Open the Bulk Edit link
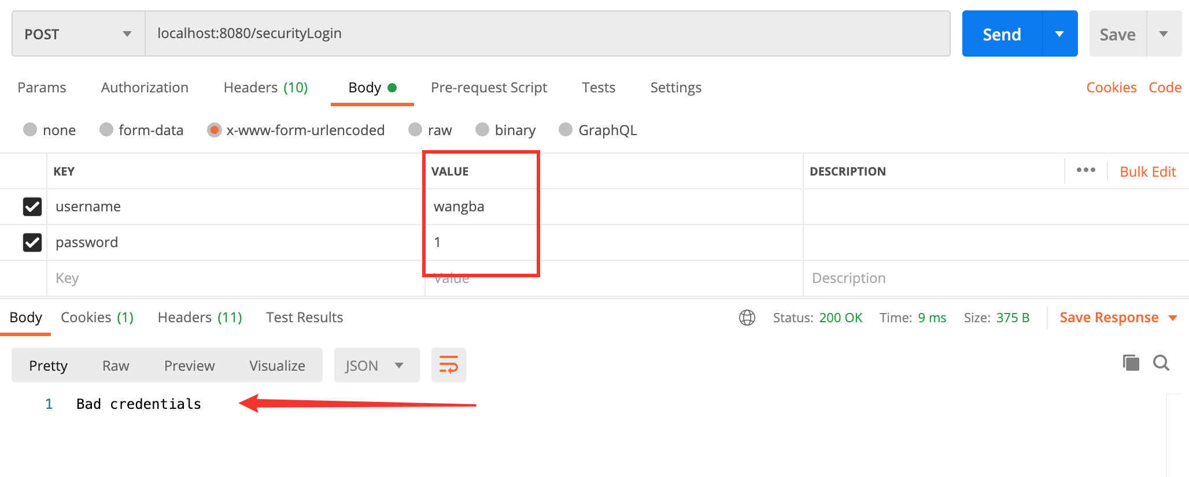Viewport: 1189px width, 477px height. click(1147, 172)
